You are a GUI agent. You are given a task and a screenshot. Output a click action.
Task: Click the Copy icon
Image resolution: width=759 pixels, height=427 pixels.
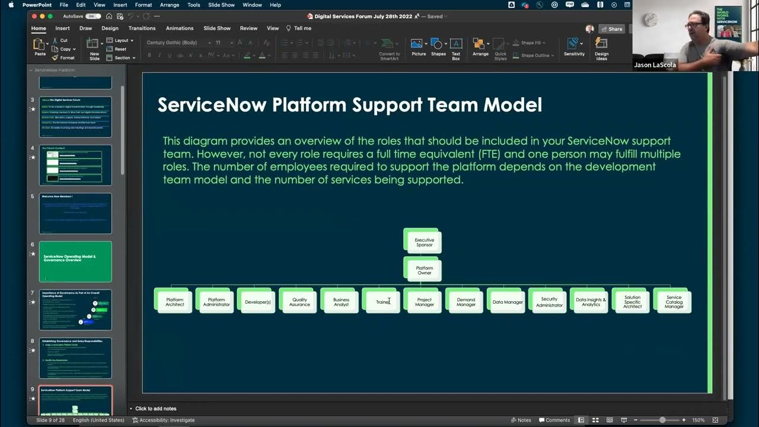pyautogui.click(x=55, y=49)
